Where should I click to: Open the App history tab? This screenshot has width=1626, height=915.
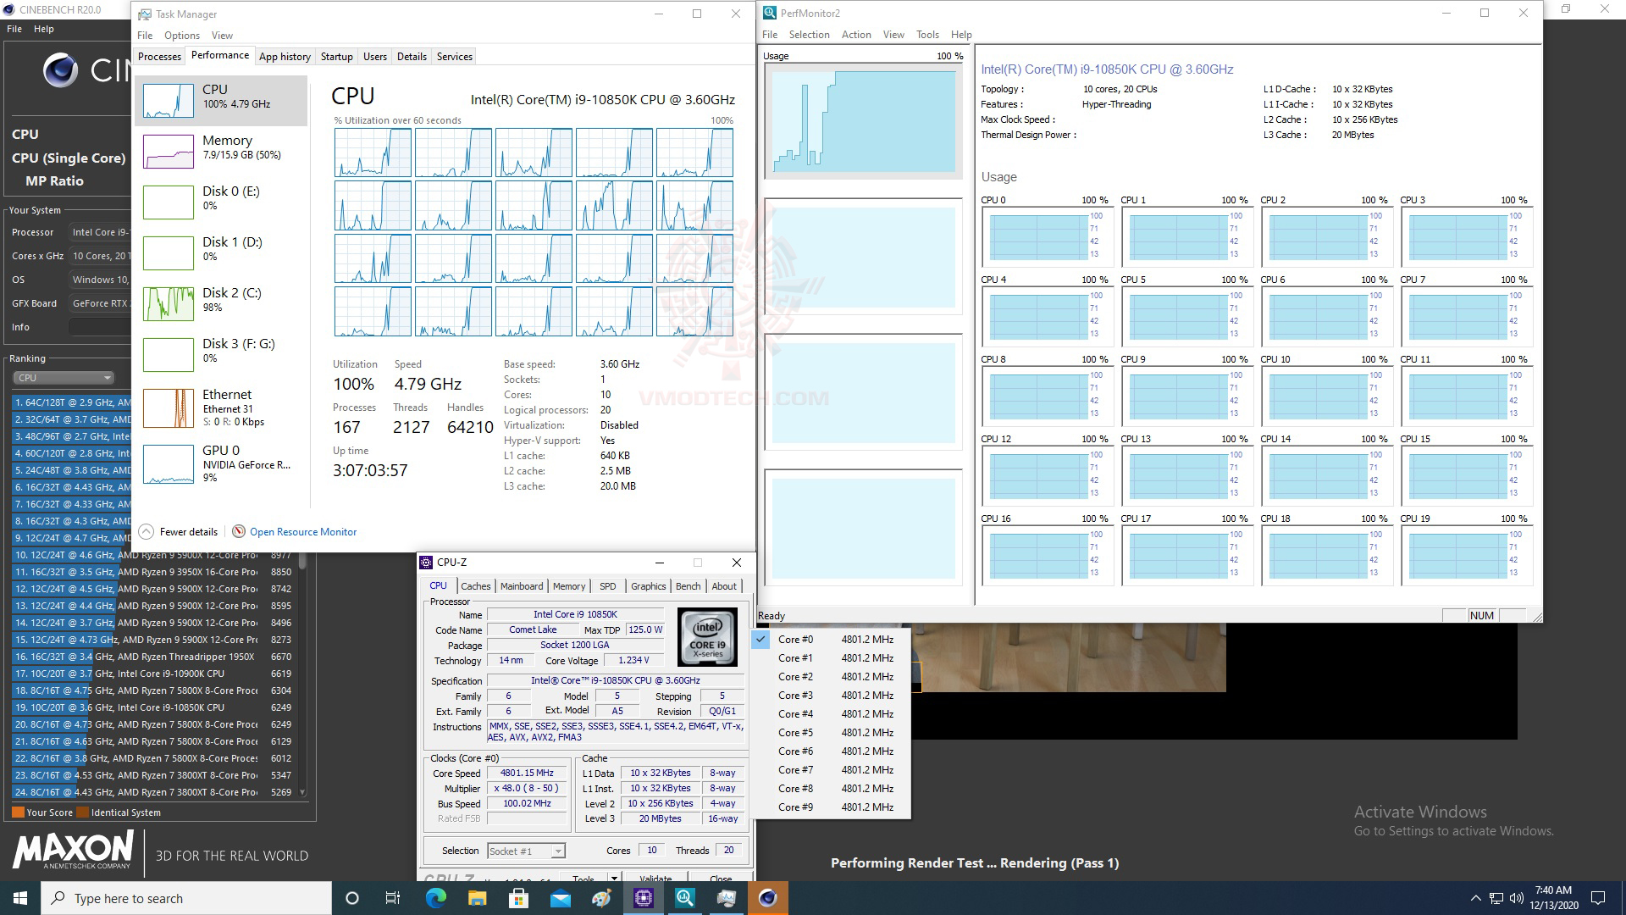pos(285,57)
